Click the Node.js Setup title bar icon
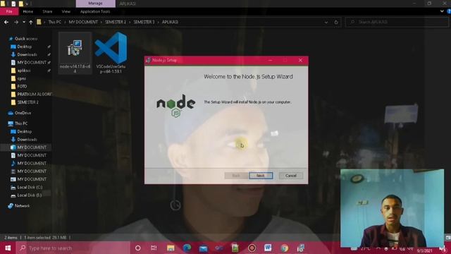Viewport: 451px width, 254px height. (149, 60)
